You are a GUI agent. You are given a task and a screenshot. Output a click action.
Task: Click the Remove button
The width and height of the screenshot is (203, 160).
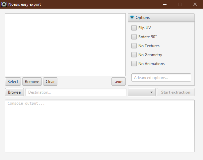pos(32,82)
